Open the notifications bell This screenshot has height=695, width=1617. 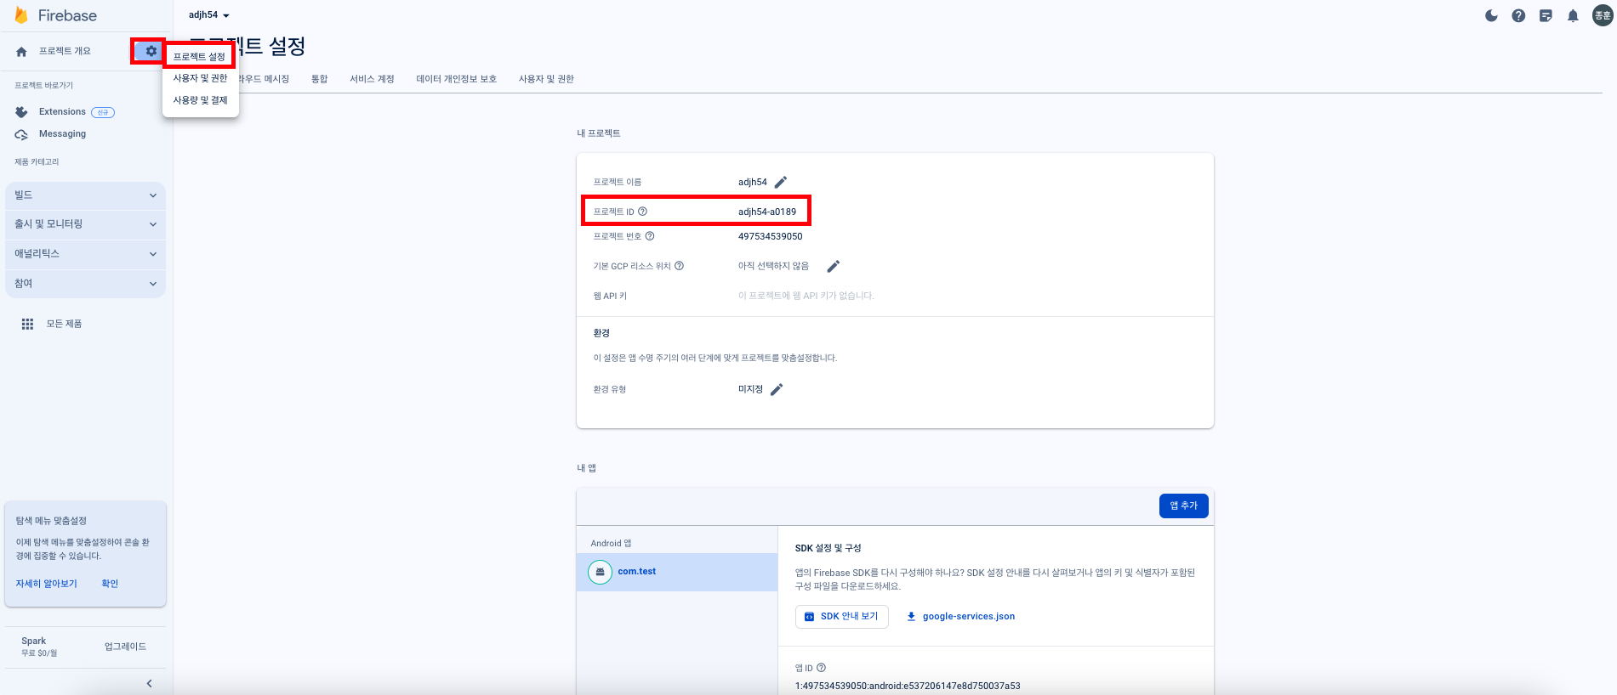pyautogui.click(x=1573, y=15)
